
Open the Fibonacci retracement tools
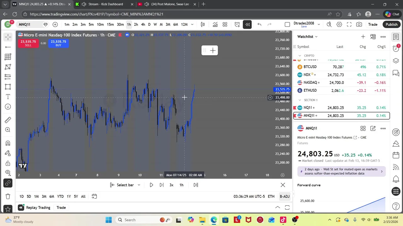click(x=8, y=57)
